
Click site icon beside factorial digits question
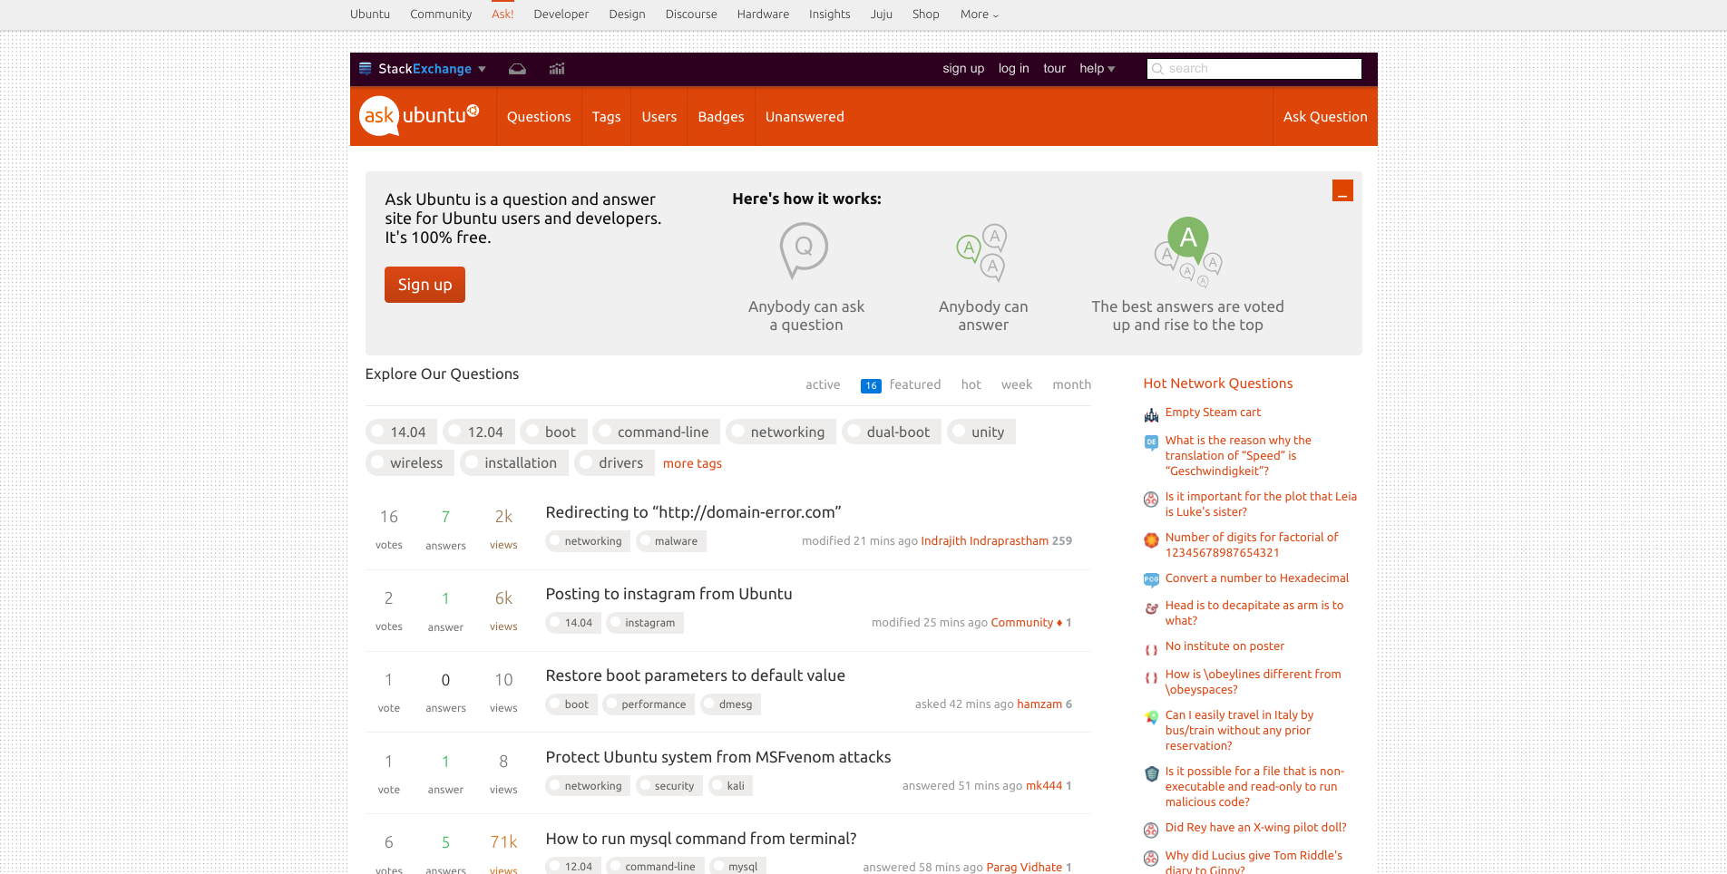pos(1151,540)
